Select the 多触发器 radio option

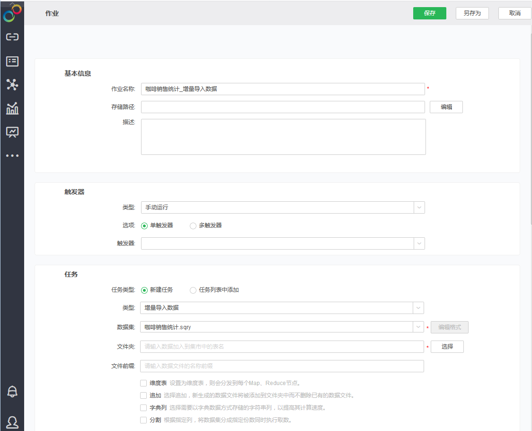(x=193, y=226)
